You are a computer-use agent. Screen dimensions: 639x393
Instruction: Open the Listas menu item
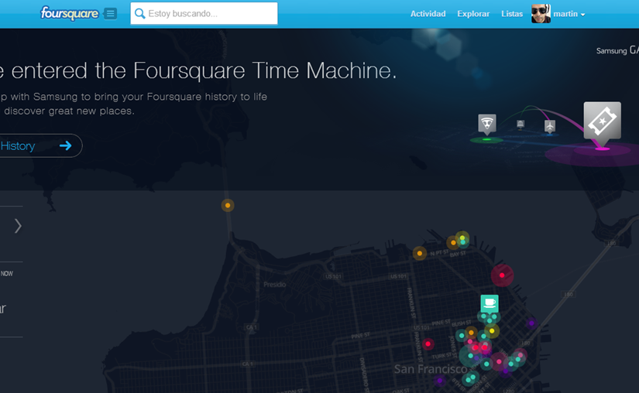(x=512, y=14)
